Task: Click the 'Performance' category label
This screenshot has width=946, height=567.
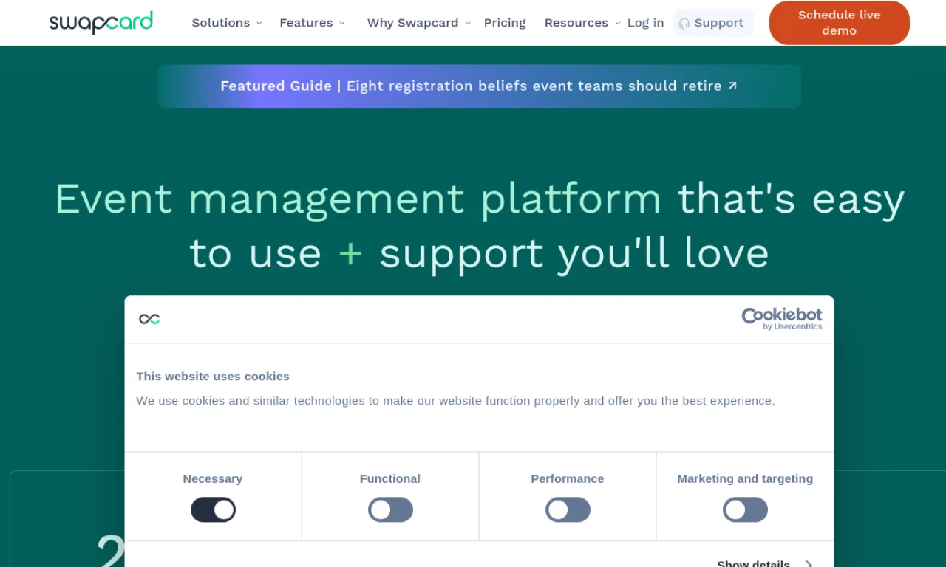Action: point(568,478)
